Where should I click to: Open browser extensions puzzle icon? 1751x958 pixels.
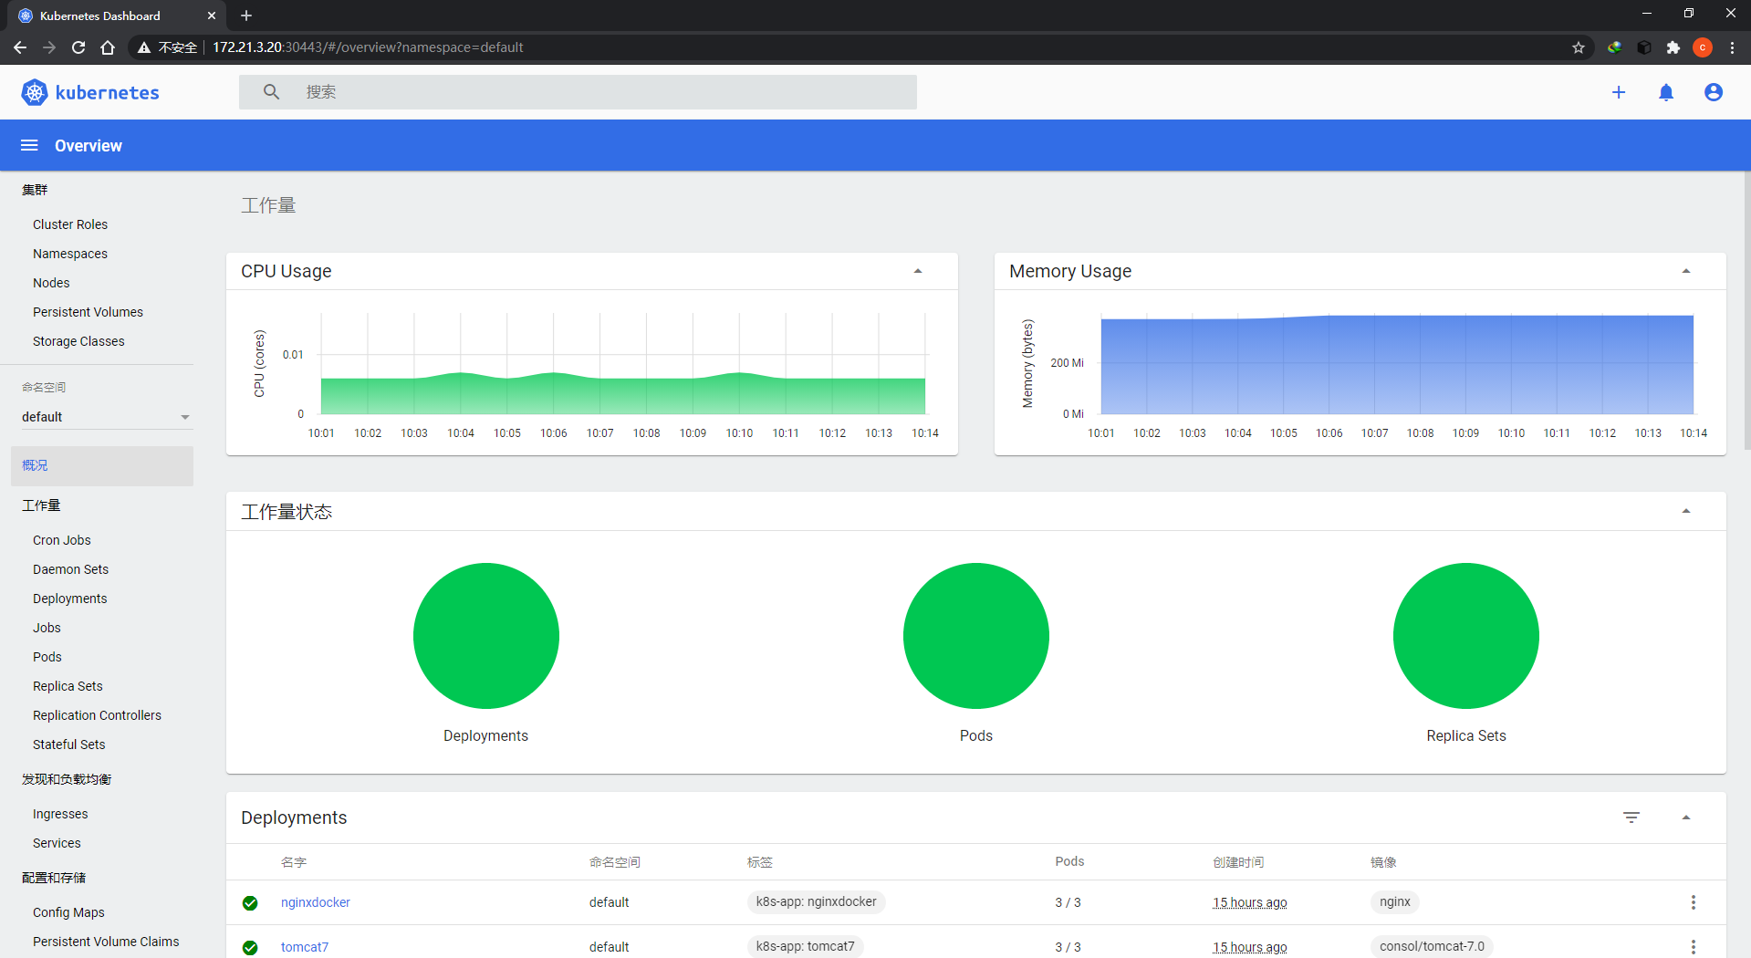1673,47
